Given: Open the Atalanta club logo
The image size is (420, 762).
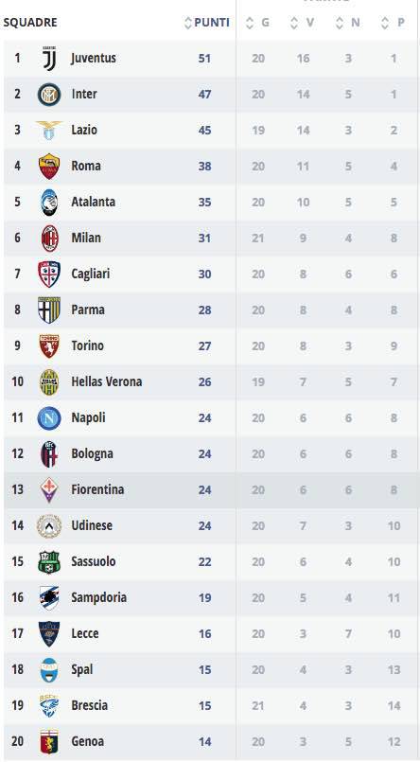Looking at the screenshot, I should click(49, 203).
